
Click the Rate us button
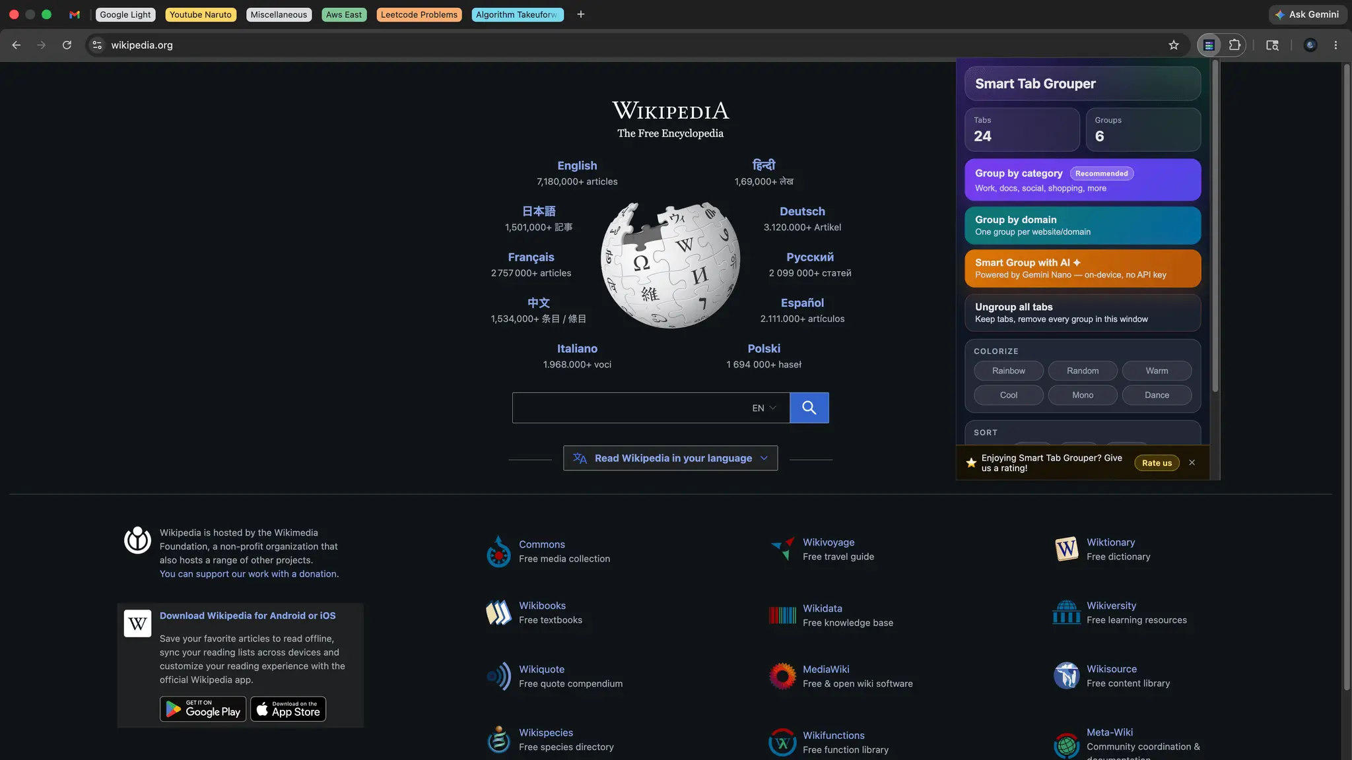coord(1157,462)
